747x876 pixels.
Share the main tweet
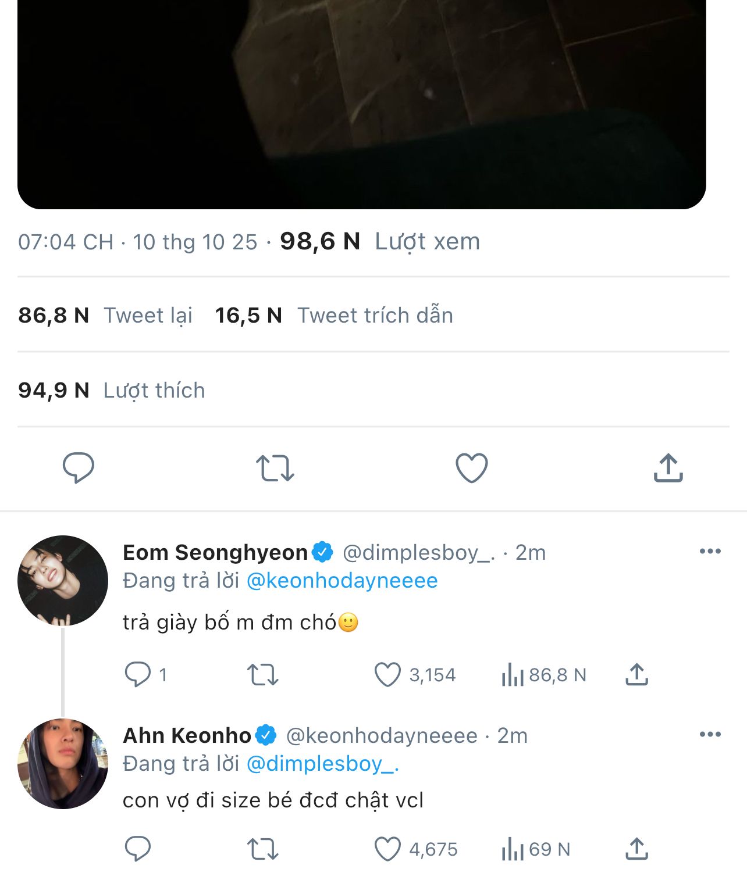click(668, 468)
